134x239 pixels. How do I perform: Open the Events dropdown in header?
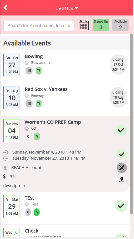[x=67, y=8]
